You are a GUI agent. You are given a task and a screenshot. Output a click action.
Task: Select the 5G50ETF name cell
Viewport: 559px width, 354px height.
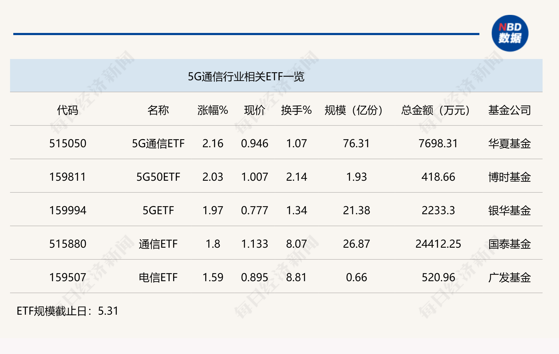pyautogui.click(x=158, y=177)
